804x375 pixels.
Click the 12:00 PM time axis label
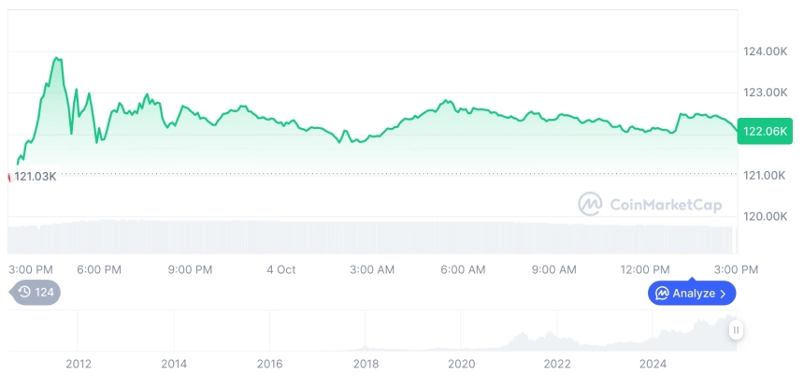(x=646, y=269)
